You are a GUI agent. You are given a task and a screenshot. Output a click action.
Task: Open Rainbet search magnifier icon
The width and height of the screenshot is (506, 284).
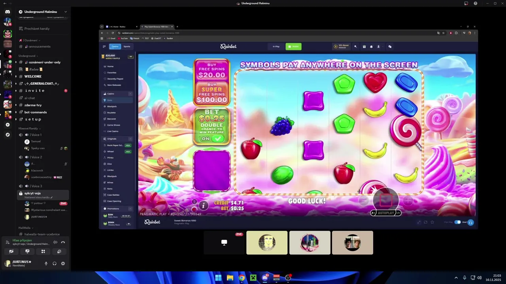pyautogui.click(x=355, y=47)
